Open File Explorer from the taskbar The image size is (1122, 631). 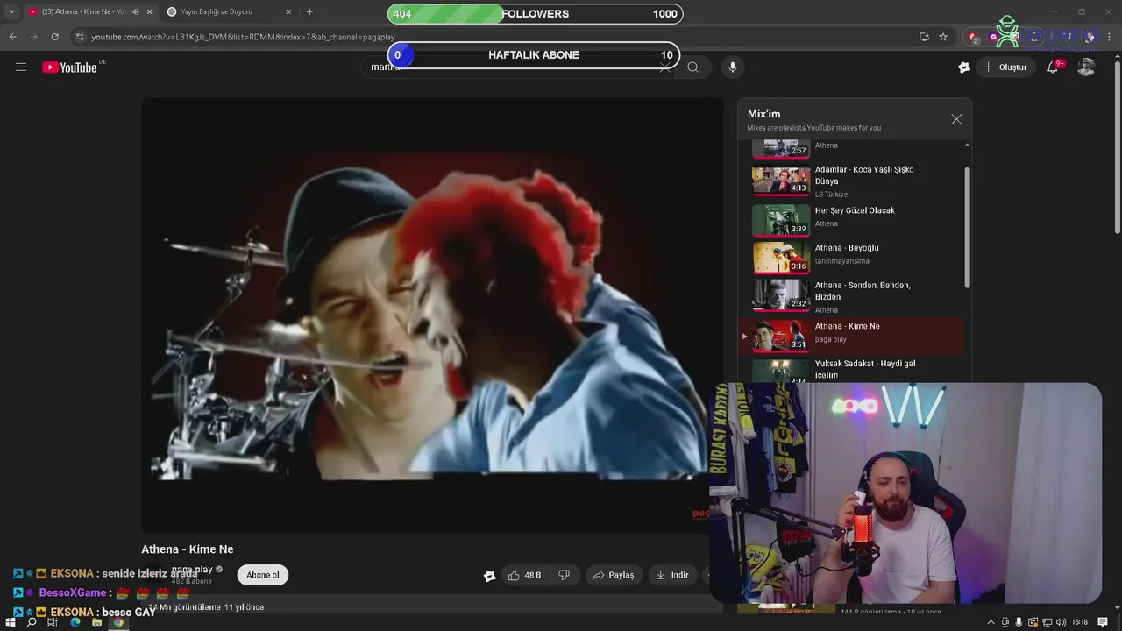tap(96, 622)
